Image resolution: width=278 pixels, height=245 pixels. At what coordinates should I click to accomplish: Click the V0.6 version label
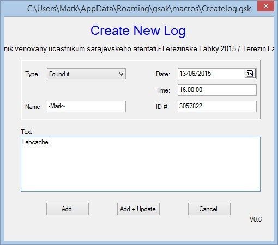pos(256,219)
